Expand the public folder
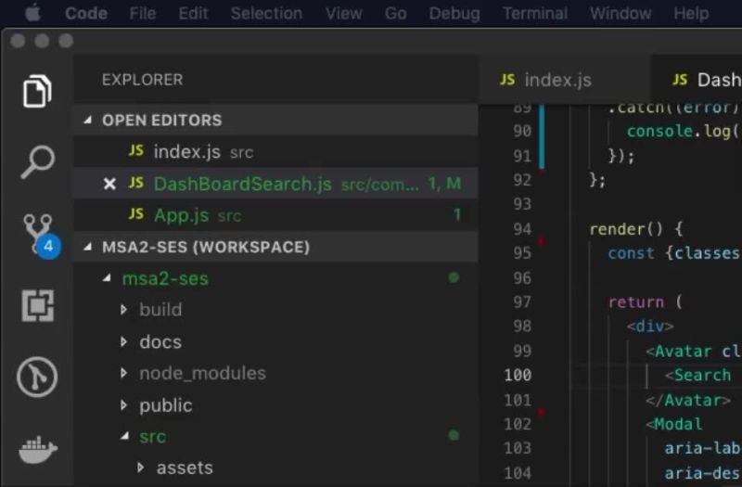The height and width of the screenshot is (487, 742). coord(123,405)
